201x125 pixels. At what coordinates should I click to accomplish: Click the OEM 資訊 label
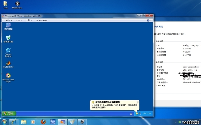[x=161, y=86]
